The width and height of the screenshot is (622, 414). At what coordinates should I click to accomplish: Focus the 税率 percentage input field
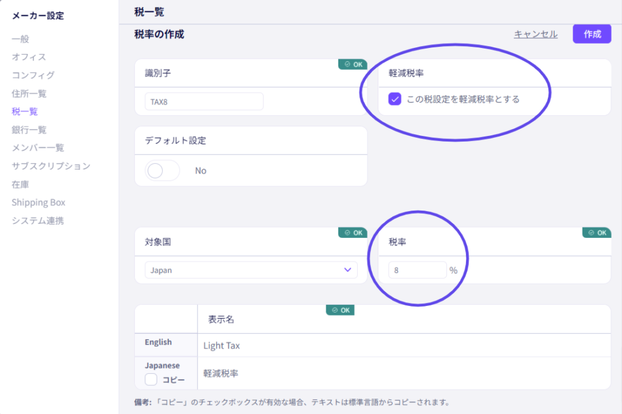click(x=417, y=270)
